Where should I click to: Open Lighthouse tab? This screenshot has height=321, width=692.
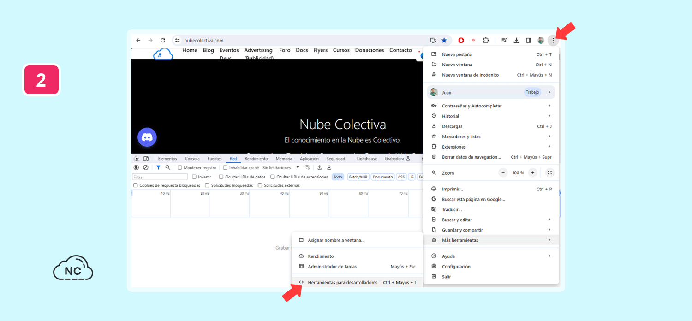click(367, 159)
